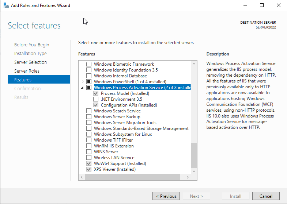Switch to the Server Roles step

(27, 71)
